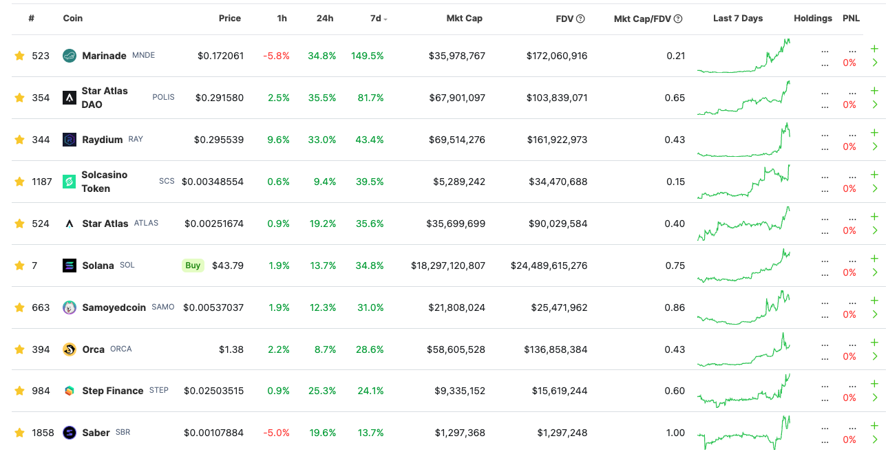Sort table by Price column header
Viewport: 888px width, 465px height.
[229, 19]
